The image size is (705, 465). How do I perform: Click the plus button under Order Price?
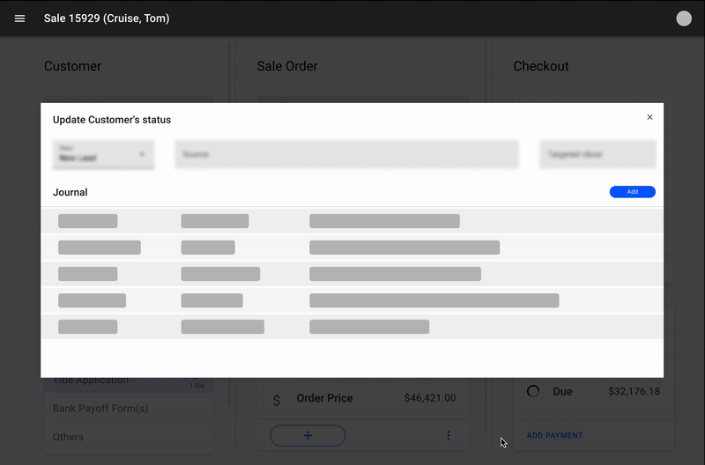click(x=308, y=435)
